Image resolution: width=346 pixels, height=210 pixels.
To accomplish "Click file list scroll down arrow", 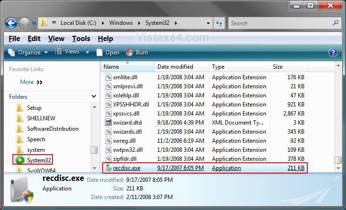I will coord(338,168).
